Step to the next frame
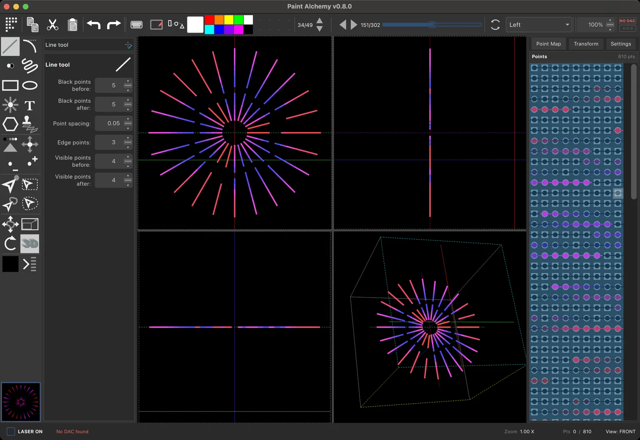This screenshot has width=640, height=440. click(354, 25)
